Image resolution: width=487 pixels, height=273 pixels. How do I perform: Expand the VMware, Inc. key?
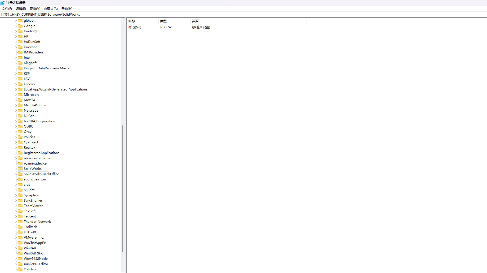16,238
